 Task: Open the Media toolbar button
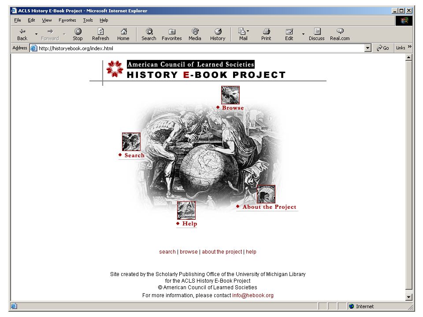195,34
